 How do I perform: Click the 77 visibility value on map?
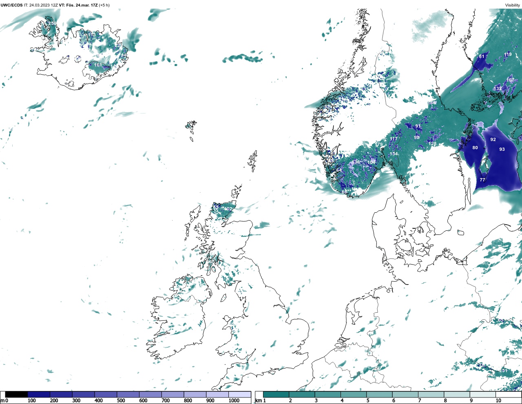tap(482, 180)
